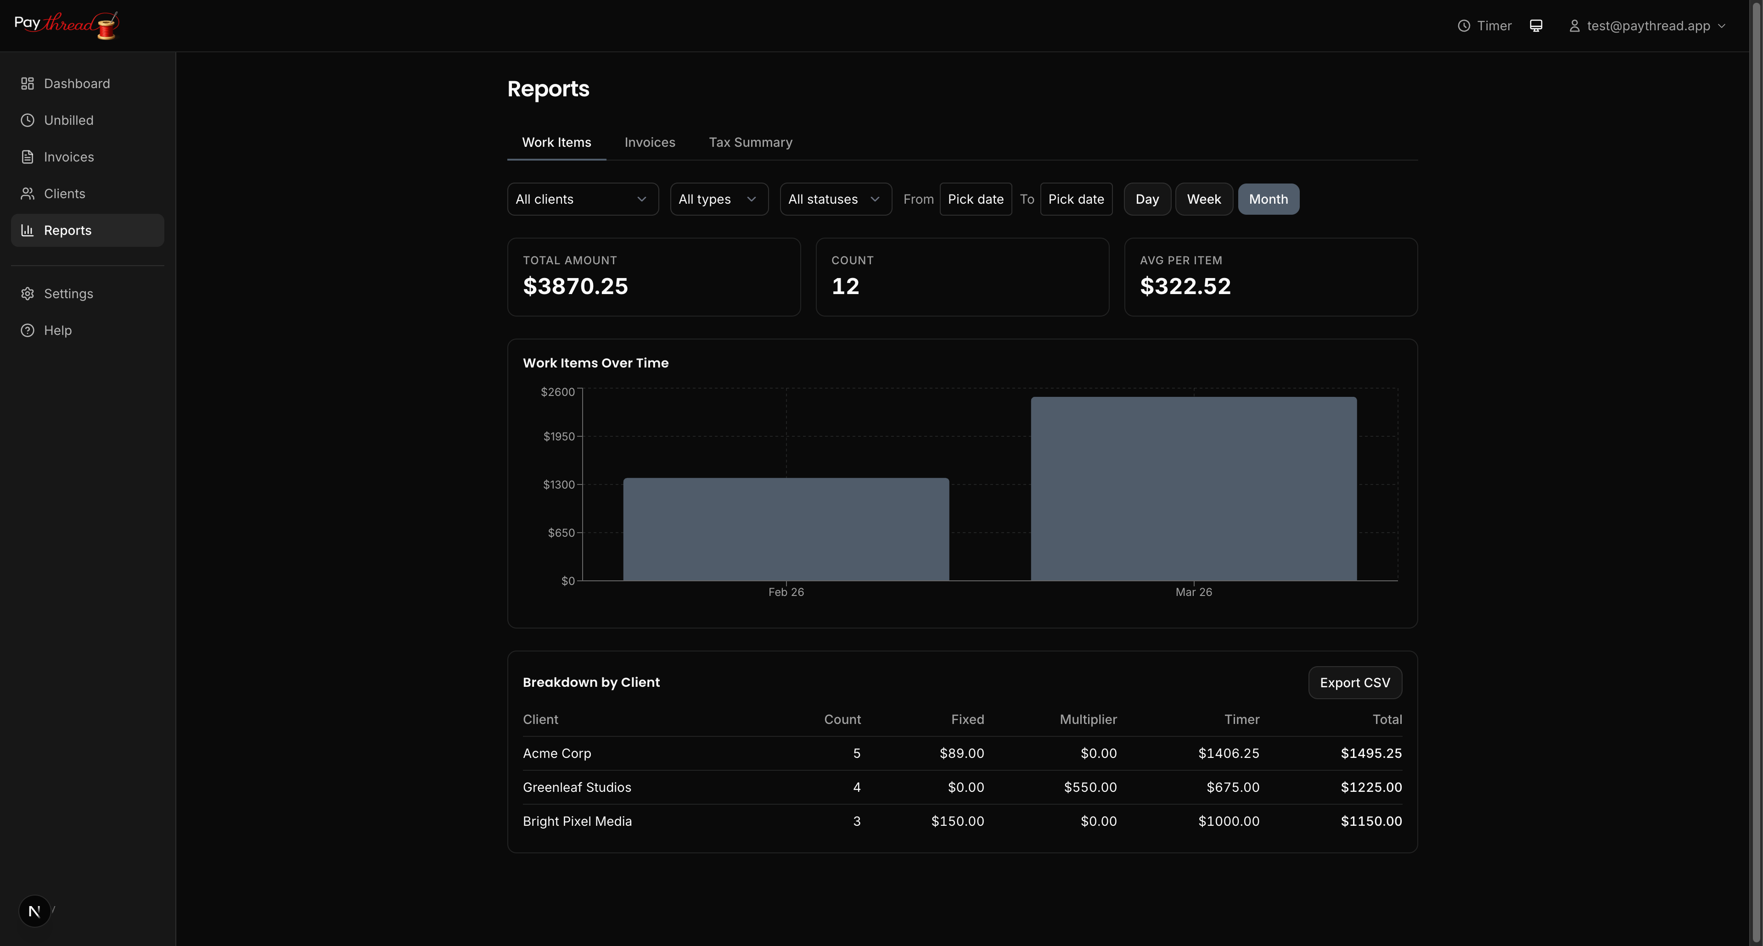The width and height of the screenshot is (1763, 946).
Task: Select the Unbilled clock icon in sidebar
Action: 27,120
